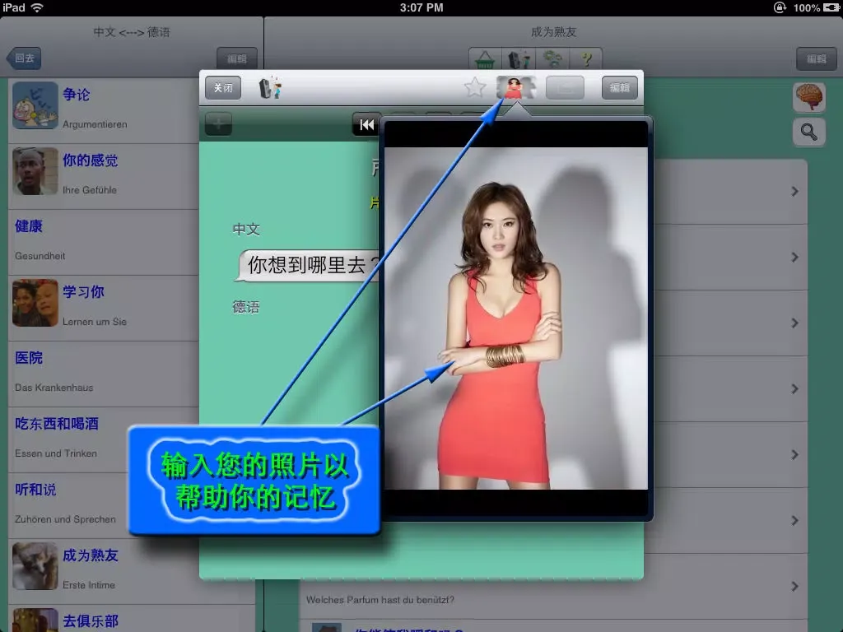
Task: Open the first phrase row chevron
Action: [x=794, y=191]
